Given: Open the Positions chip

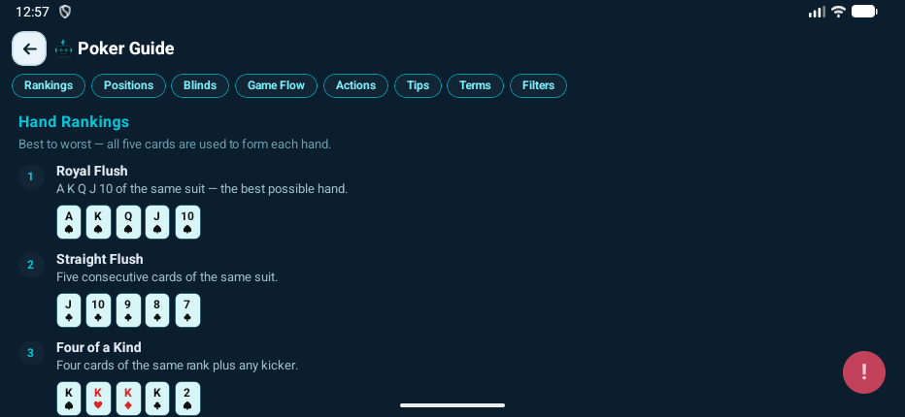Looking at the screenshot, I should tap(128, 85).
